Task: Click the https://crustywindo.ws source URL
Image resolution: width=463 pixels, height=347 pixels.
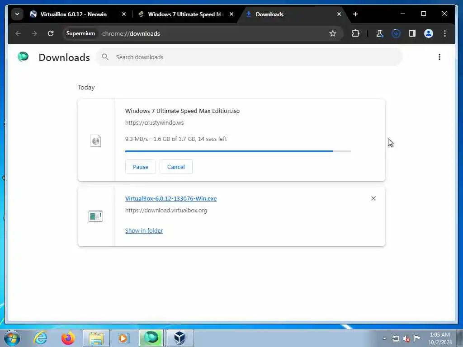Action: tap(155, 123)
